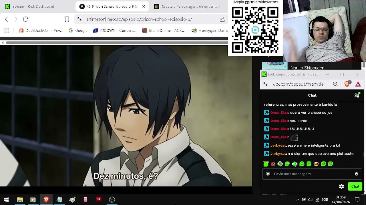
Task: Go back to the previous page
Action: 7,19
